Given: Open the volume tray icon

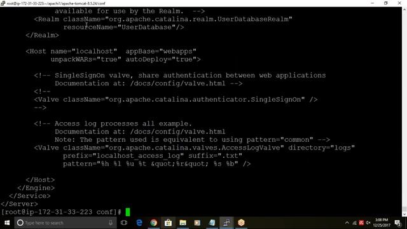Looking at the screenshot, I should tap(368, 223).
